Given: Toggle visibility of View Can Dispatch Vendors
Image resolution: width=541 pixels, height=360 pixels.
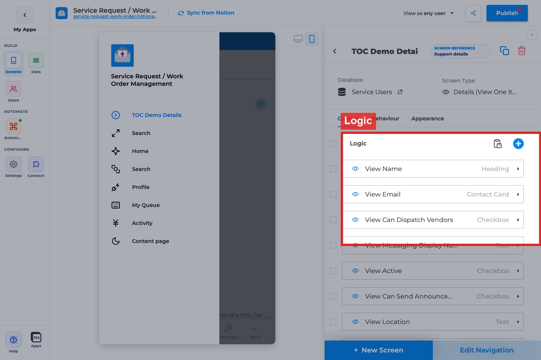Looking at the screenshot, I should pyautogui.click(x=355, y=220).
